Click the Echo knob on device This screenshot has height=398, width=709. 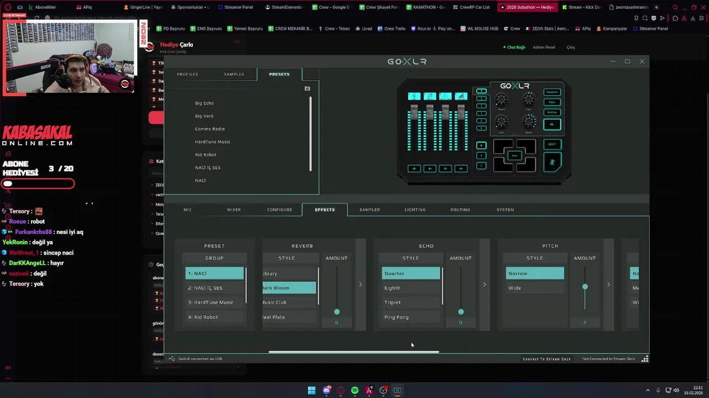coord(501,122)
